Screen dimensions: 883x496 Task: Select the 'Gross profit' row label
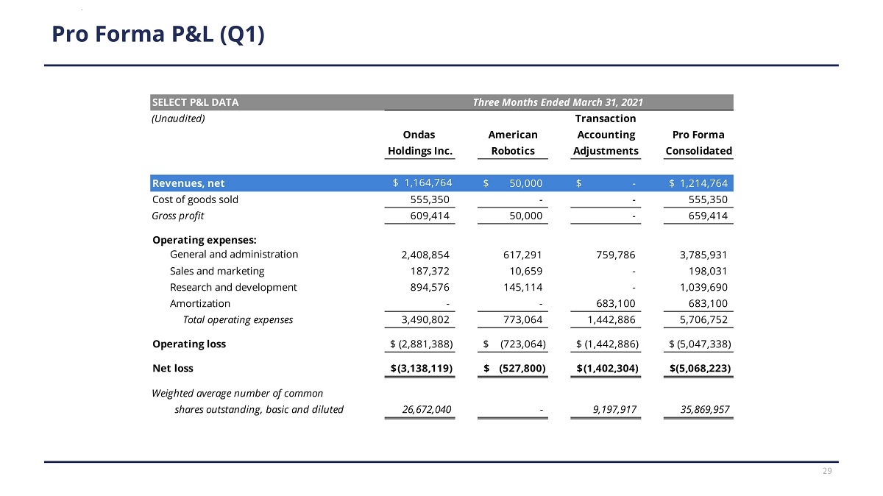click(x=177, y=216)
